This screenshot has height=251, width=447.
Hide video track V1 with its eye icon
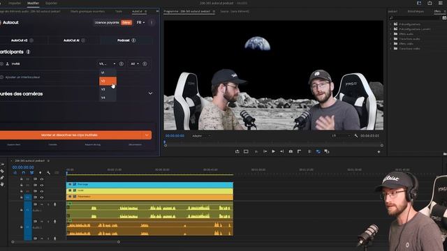pos(42,197)
